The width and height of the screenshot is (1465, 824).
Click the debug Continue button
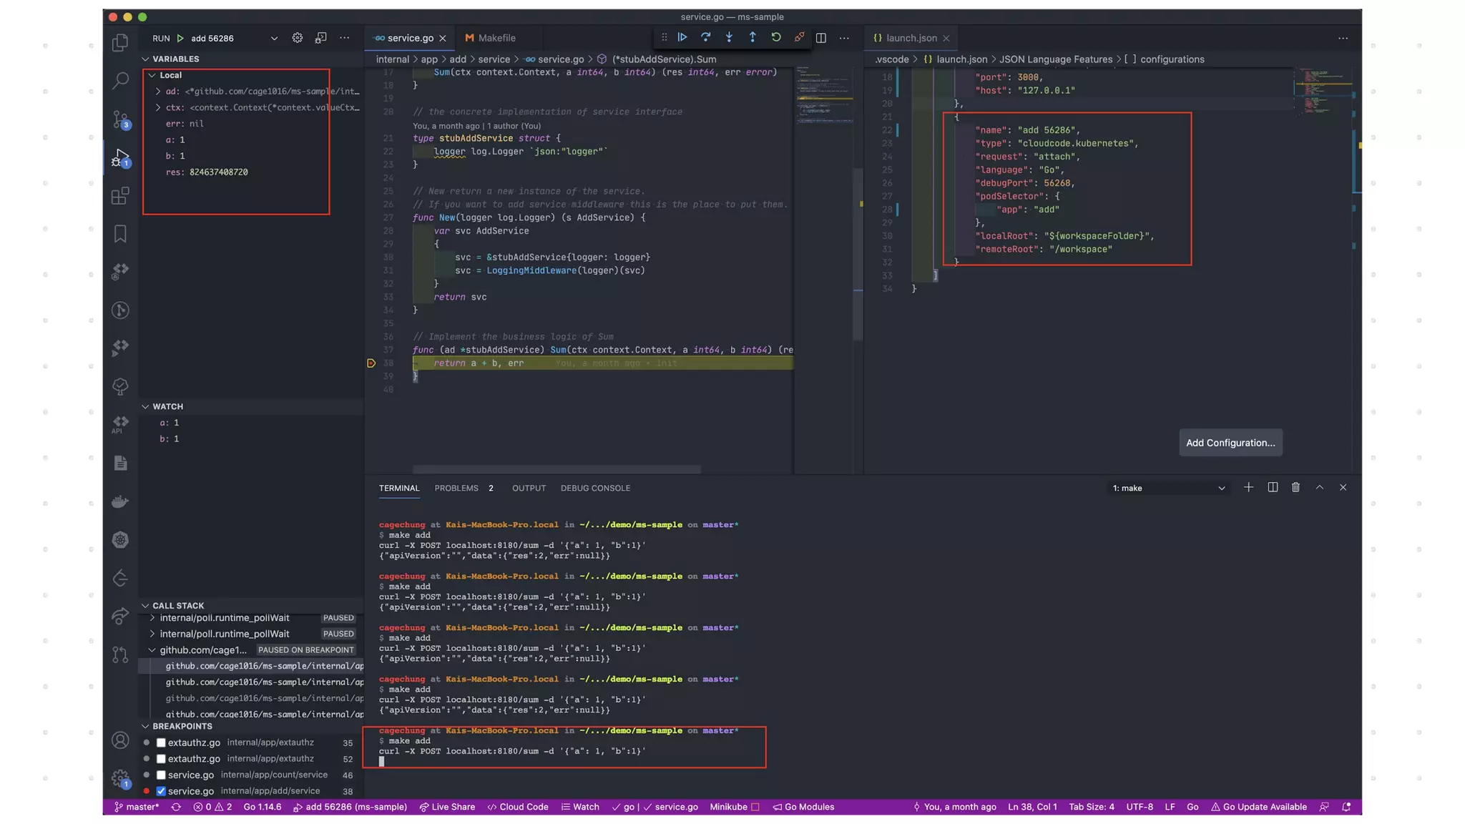click(682, 37)
